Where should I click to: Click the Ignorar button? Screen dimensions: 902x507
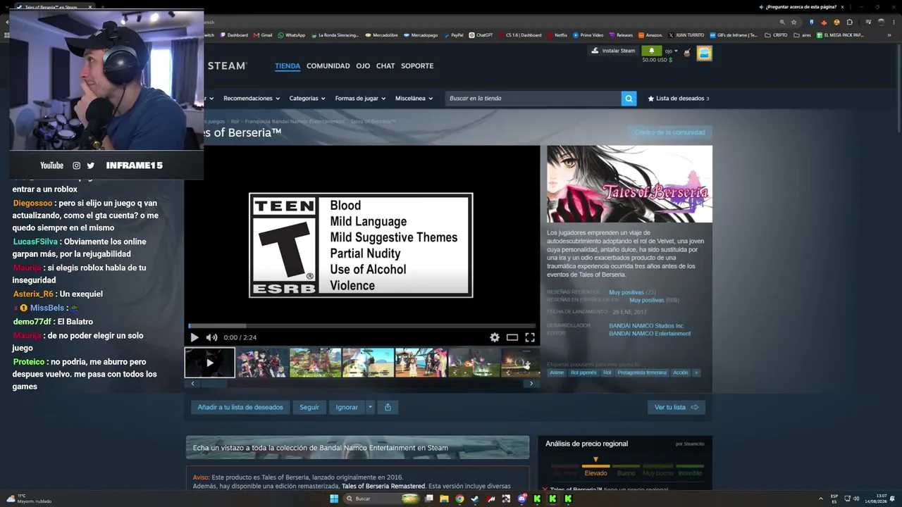pos(347,407)
